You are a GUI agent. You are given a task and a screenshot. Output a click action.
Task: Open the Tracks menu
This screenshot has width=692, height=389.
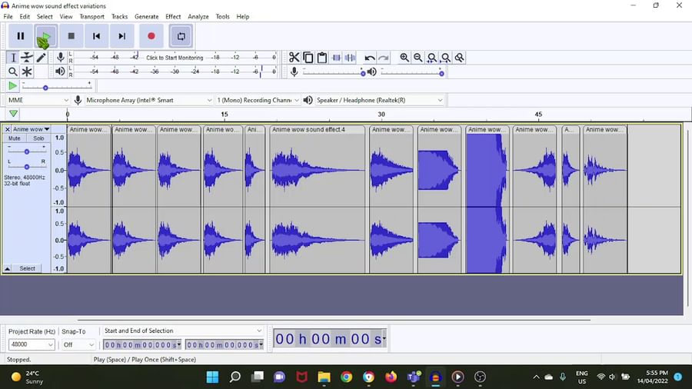(119, 16)
